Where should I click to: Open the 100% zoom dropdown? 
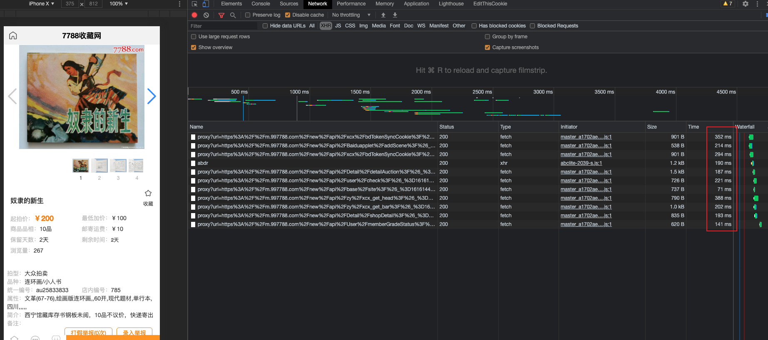pos(119,4)
